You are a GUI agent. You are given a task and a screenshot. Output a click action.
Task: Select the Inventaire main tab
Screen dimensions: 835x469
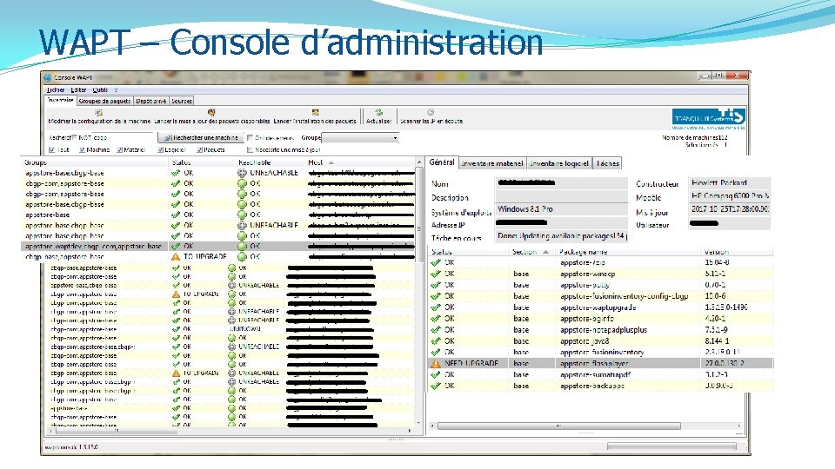click(x=60, y=101)
